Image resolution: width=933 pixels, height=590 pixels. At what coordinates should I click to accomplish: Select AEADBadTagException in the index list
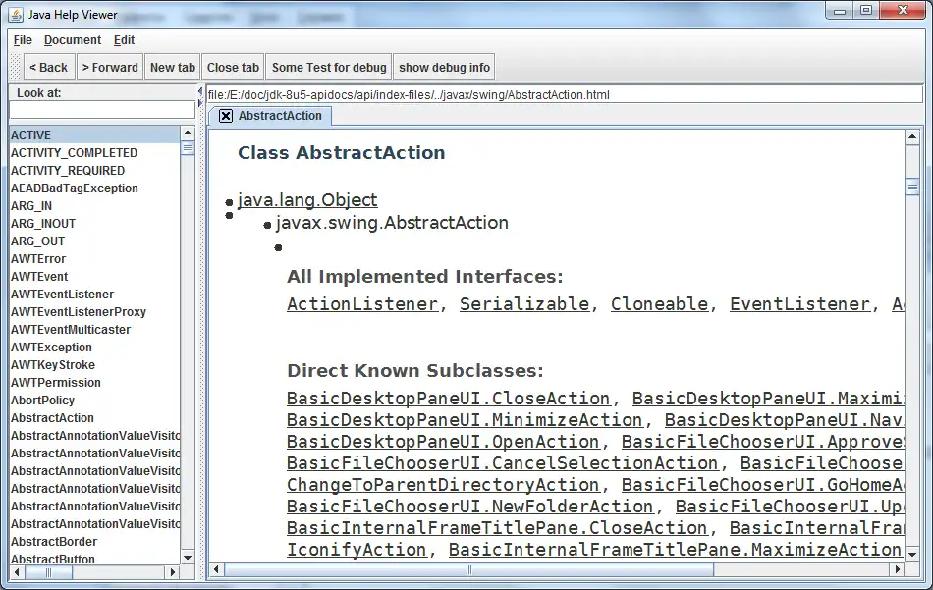point(94,188)
